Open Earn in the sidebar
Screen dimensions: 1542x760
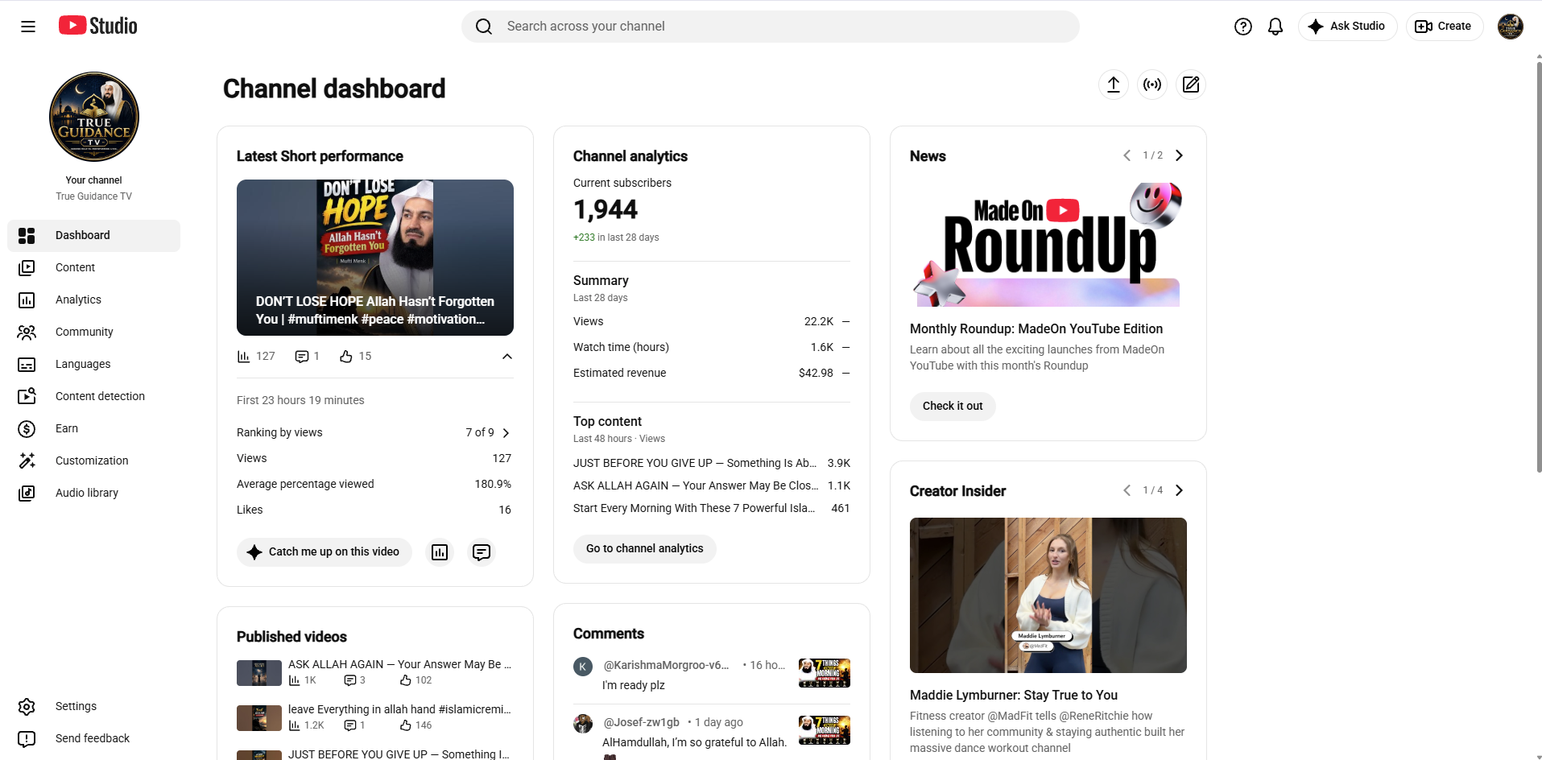[94, 429]
